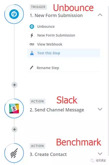The height and width of the screenshot is (165, 109).
Task: Click the small Unbounce logo in step details
Action: tap(32, 27)
